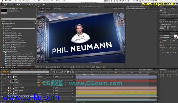Collapse the Highlight Special Pieces folder

tap(3, 51)
